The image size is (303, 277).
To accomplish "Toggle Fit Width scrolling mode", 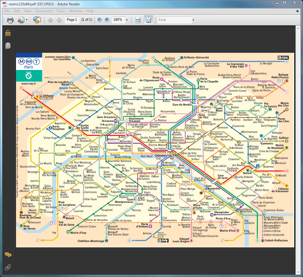I will pos(138,20).
